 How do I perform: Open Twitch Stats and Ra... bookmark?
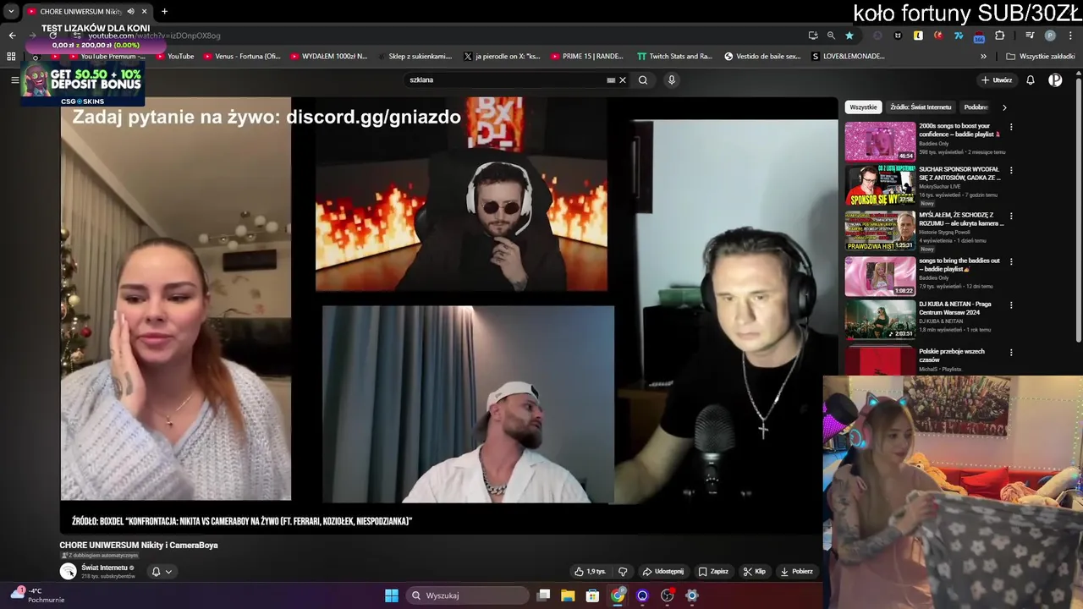coord(674,57)
